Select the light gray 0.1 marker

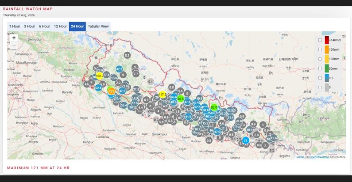[151, 82]
